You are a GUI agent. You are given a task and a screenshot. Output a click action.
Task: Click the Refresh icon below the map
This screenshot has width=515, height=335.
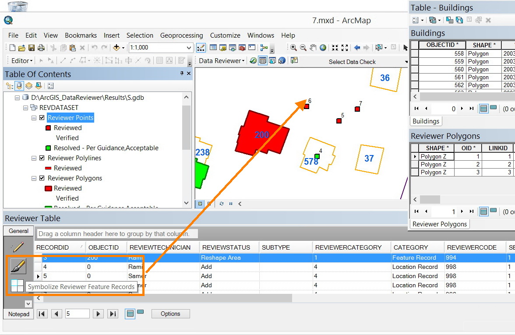(x=222, y=204)
